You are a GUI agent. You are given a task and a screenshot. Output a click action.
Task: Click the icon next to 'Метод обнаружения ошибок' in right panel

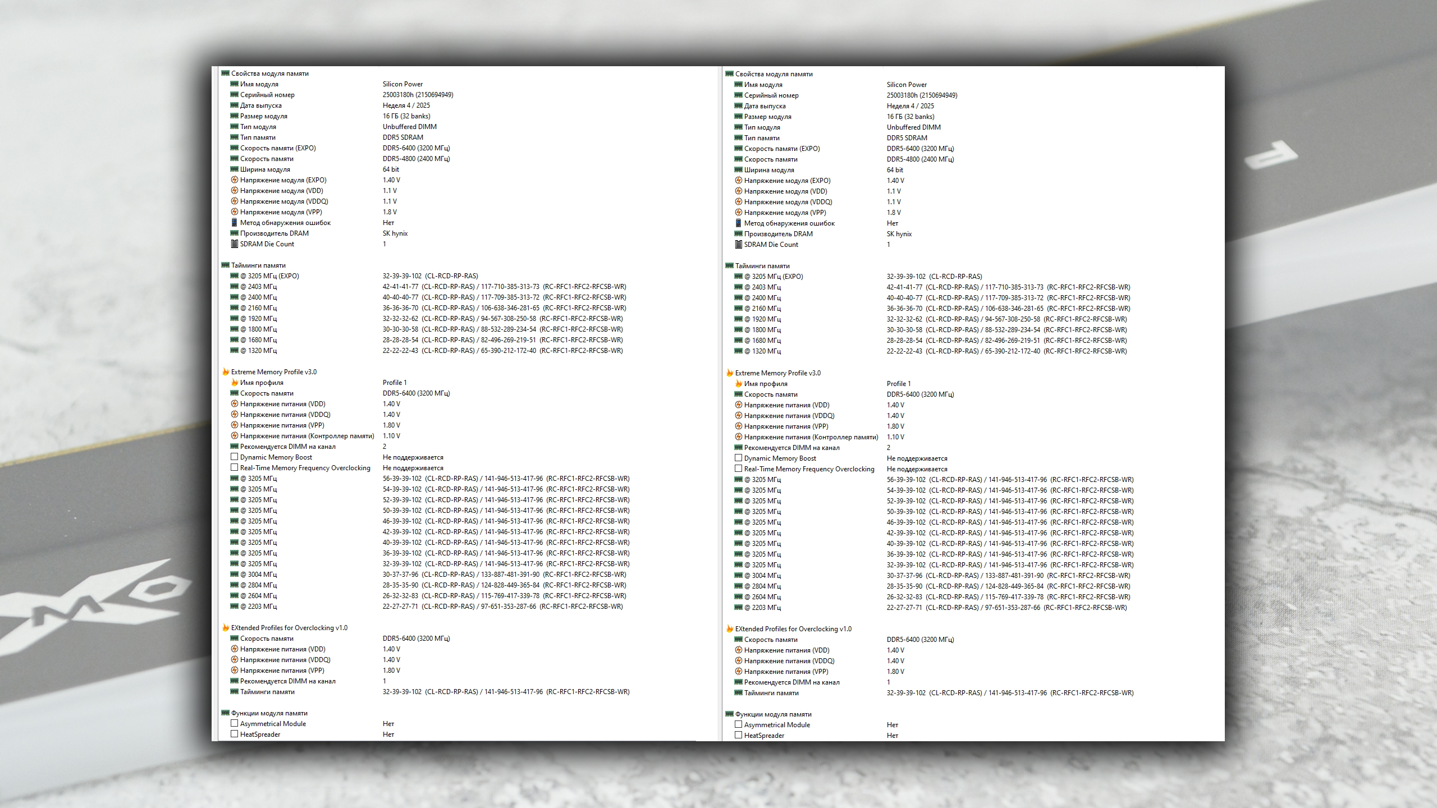pos(738,223)
